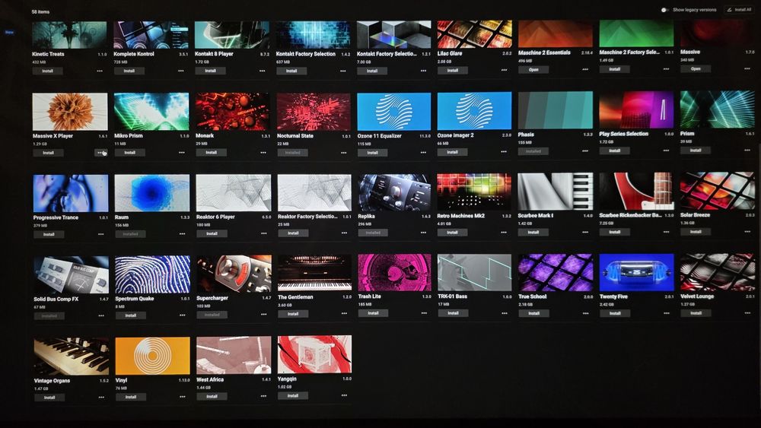Open the ellipsis menu for Nocturnal State
761x428 pixels.
click(344, 152)
